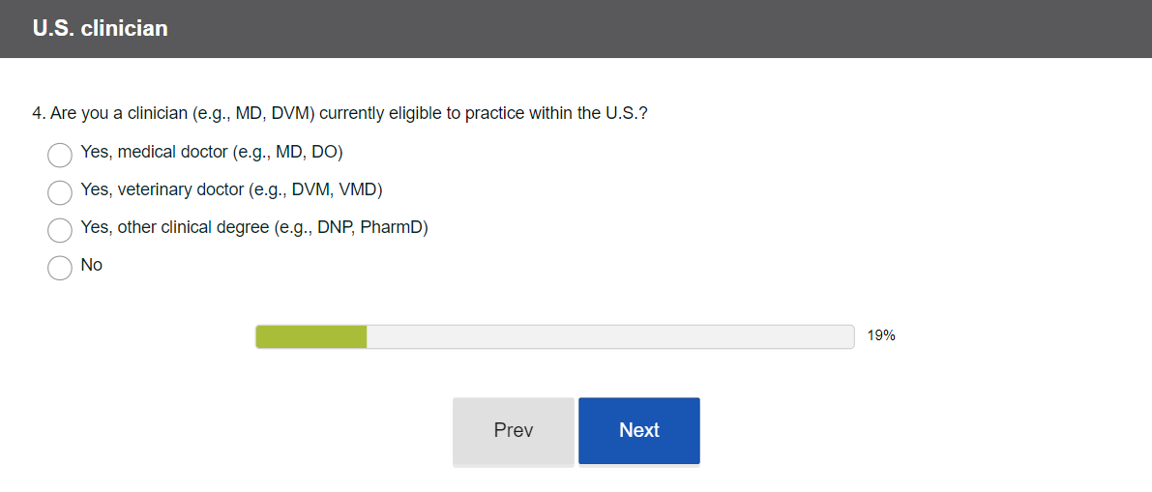Click '(e.g., MD, DVM)' in the question text

pyautogui.click(x=253, y=113)
